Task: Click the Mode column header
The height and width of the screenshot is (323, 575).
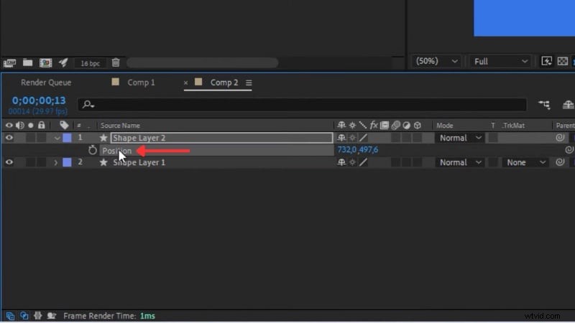Action: tap(445, 126)
